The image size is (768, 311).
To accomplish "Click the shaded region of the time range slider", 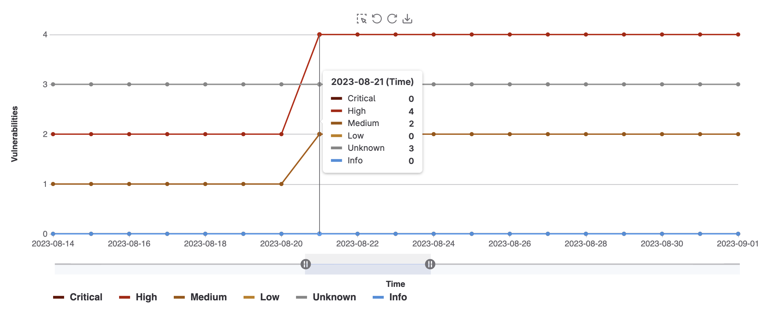I will tap(368, 265).
